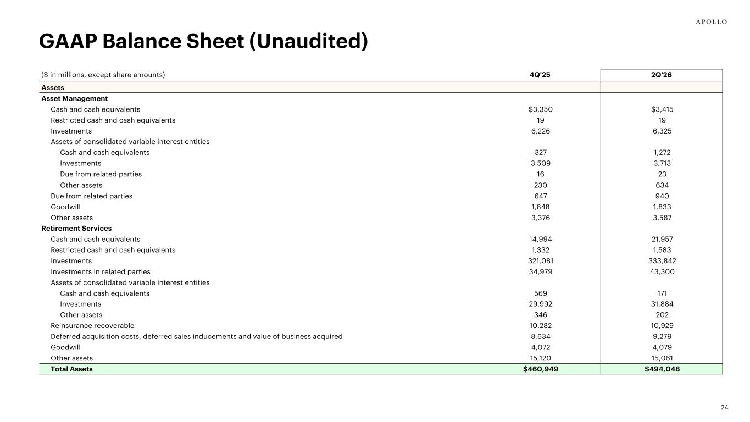This screenshot has width=750, height=422.
Task: Click the Retirement Services subsection label
Action: [76, 228]
